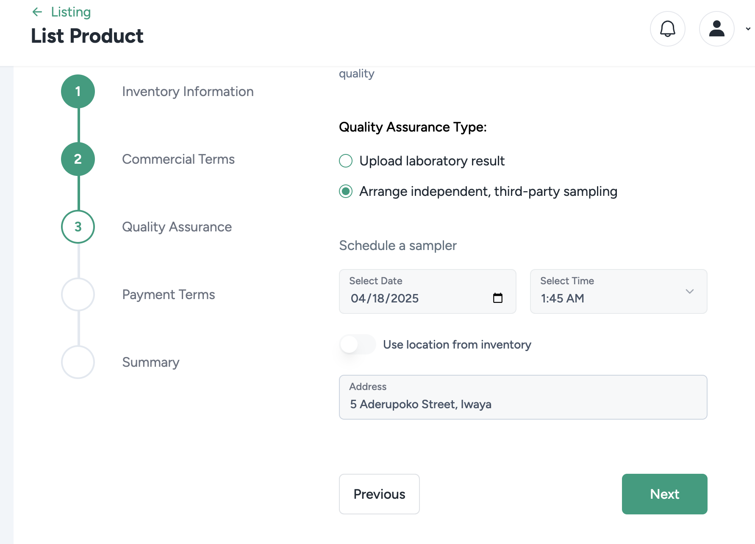Click the Listing breadcrumb link
Viewport: 755px width, 544px height.
(x=71, y=12)
